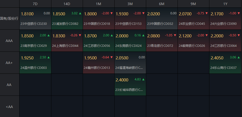Click red down arrow in 上海银行 CD044 cell
This screenshot has width=242, height=117.
(x=81, y=35)
